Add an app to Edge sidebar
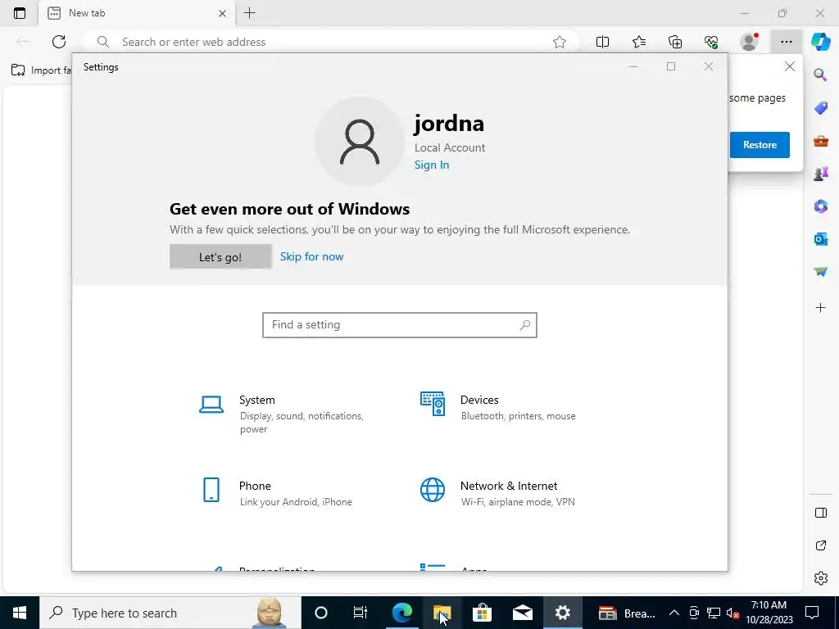Image resolution: width=839 pixels, height=629 pixels. (x=820, y=308)
